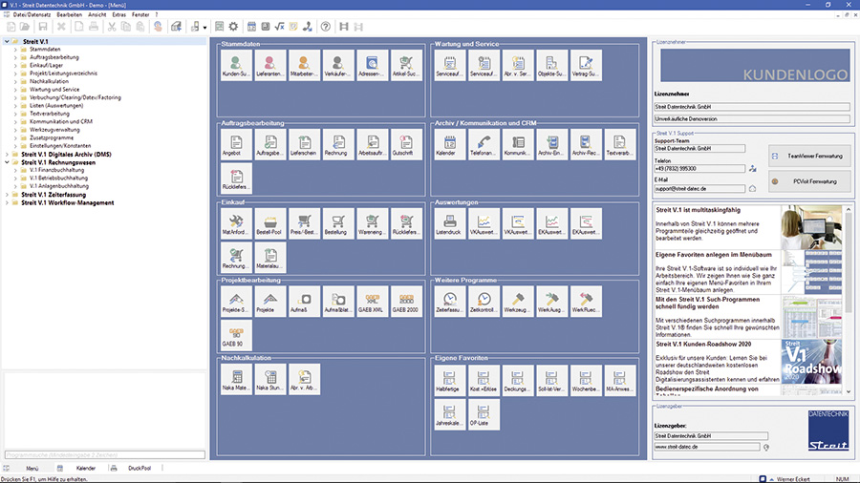Open the Mitarbeiter icon in Stammdaten
This screenshot has width=860, height=483.
(305, 65)
